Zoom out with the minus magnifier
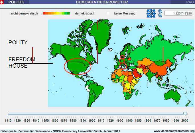Screen dimensions: 195x133 pos(160,16)
